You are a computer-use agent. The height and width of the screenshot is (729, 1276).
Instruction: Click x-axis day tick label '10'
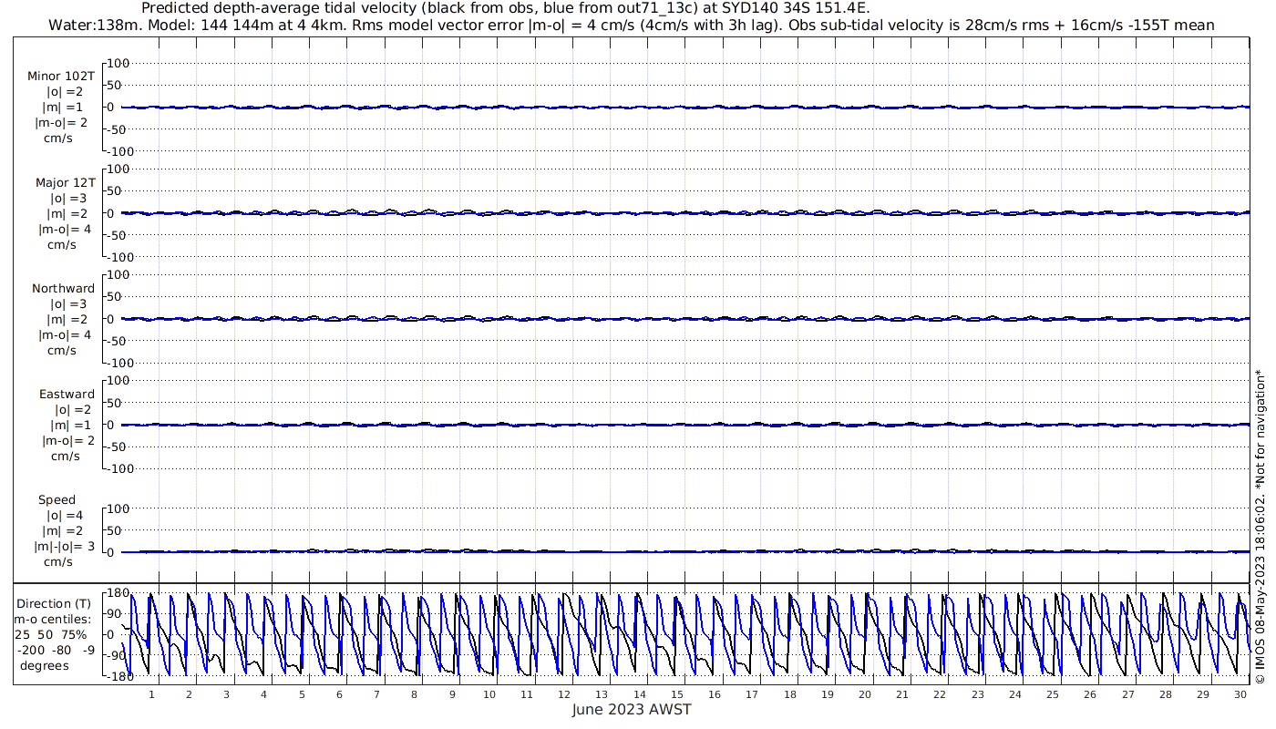(x=489, y=694)
